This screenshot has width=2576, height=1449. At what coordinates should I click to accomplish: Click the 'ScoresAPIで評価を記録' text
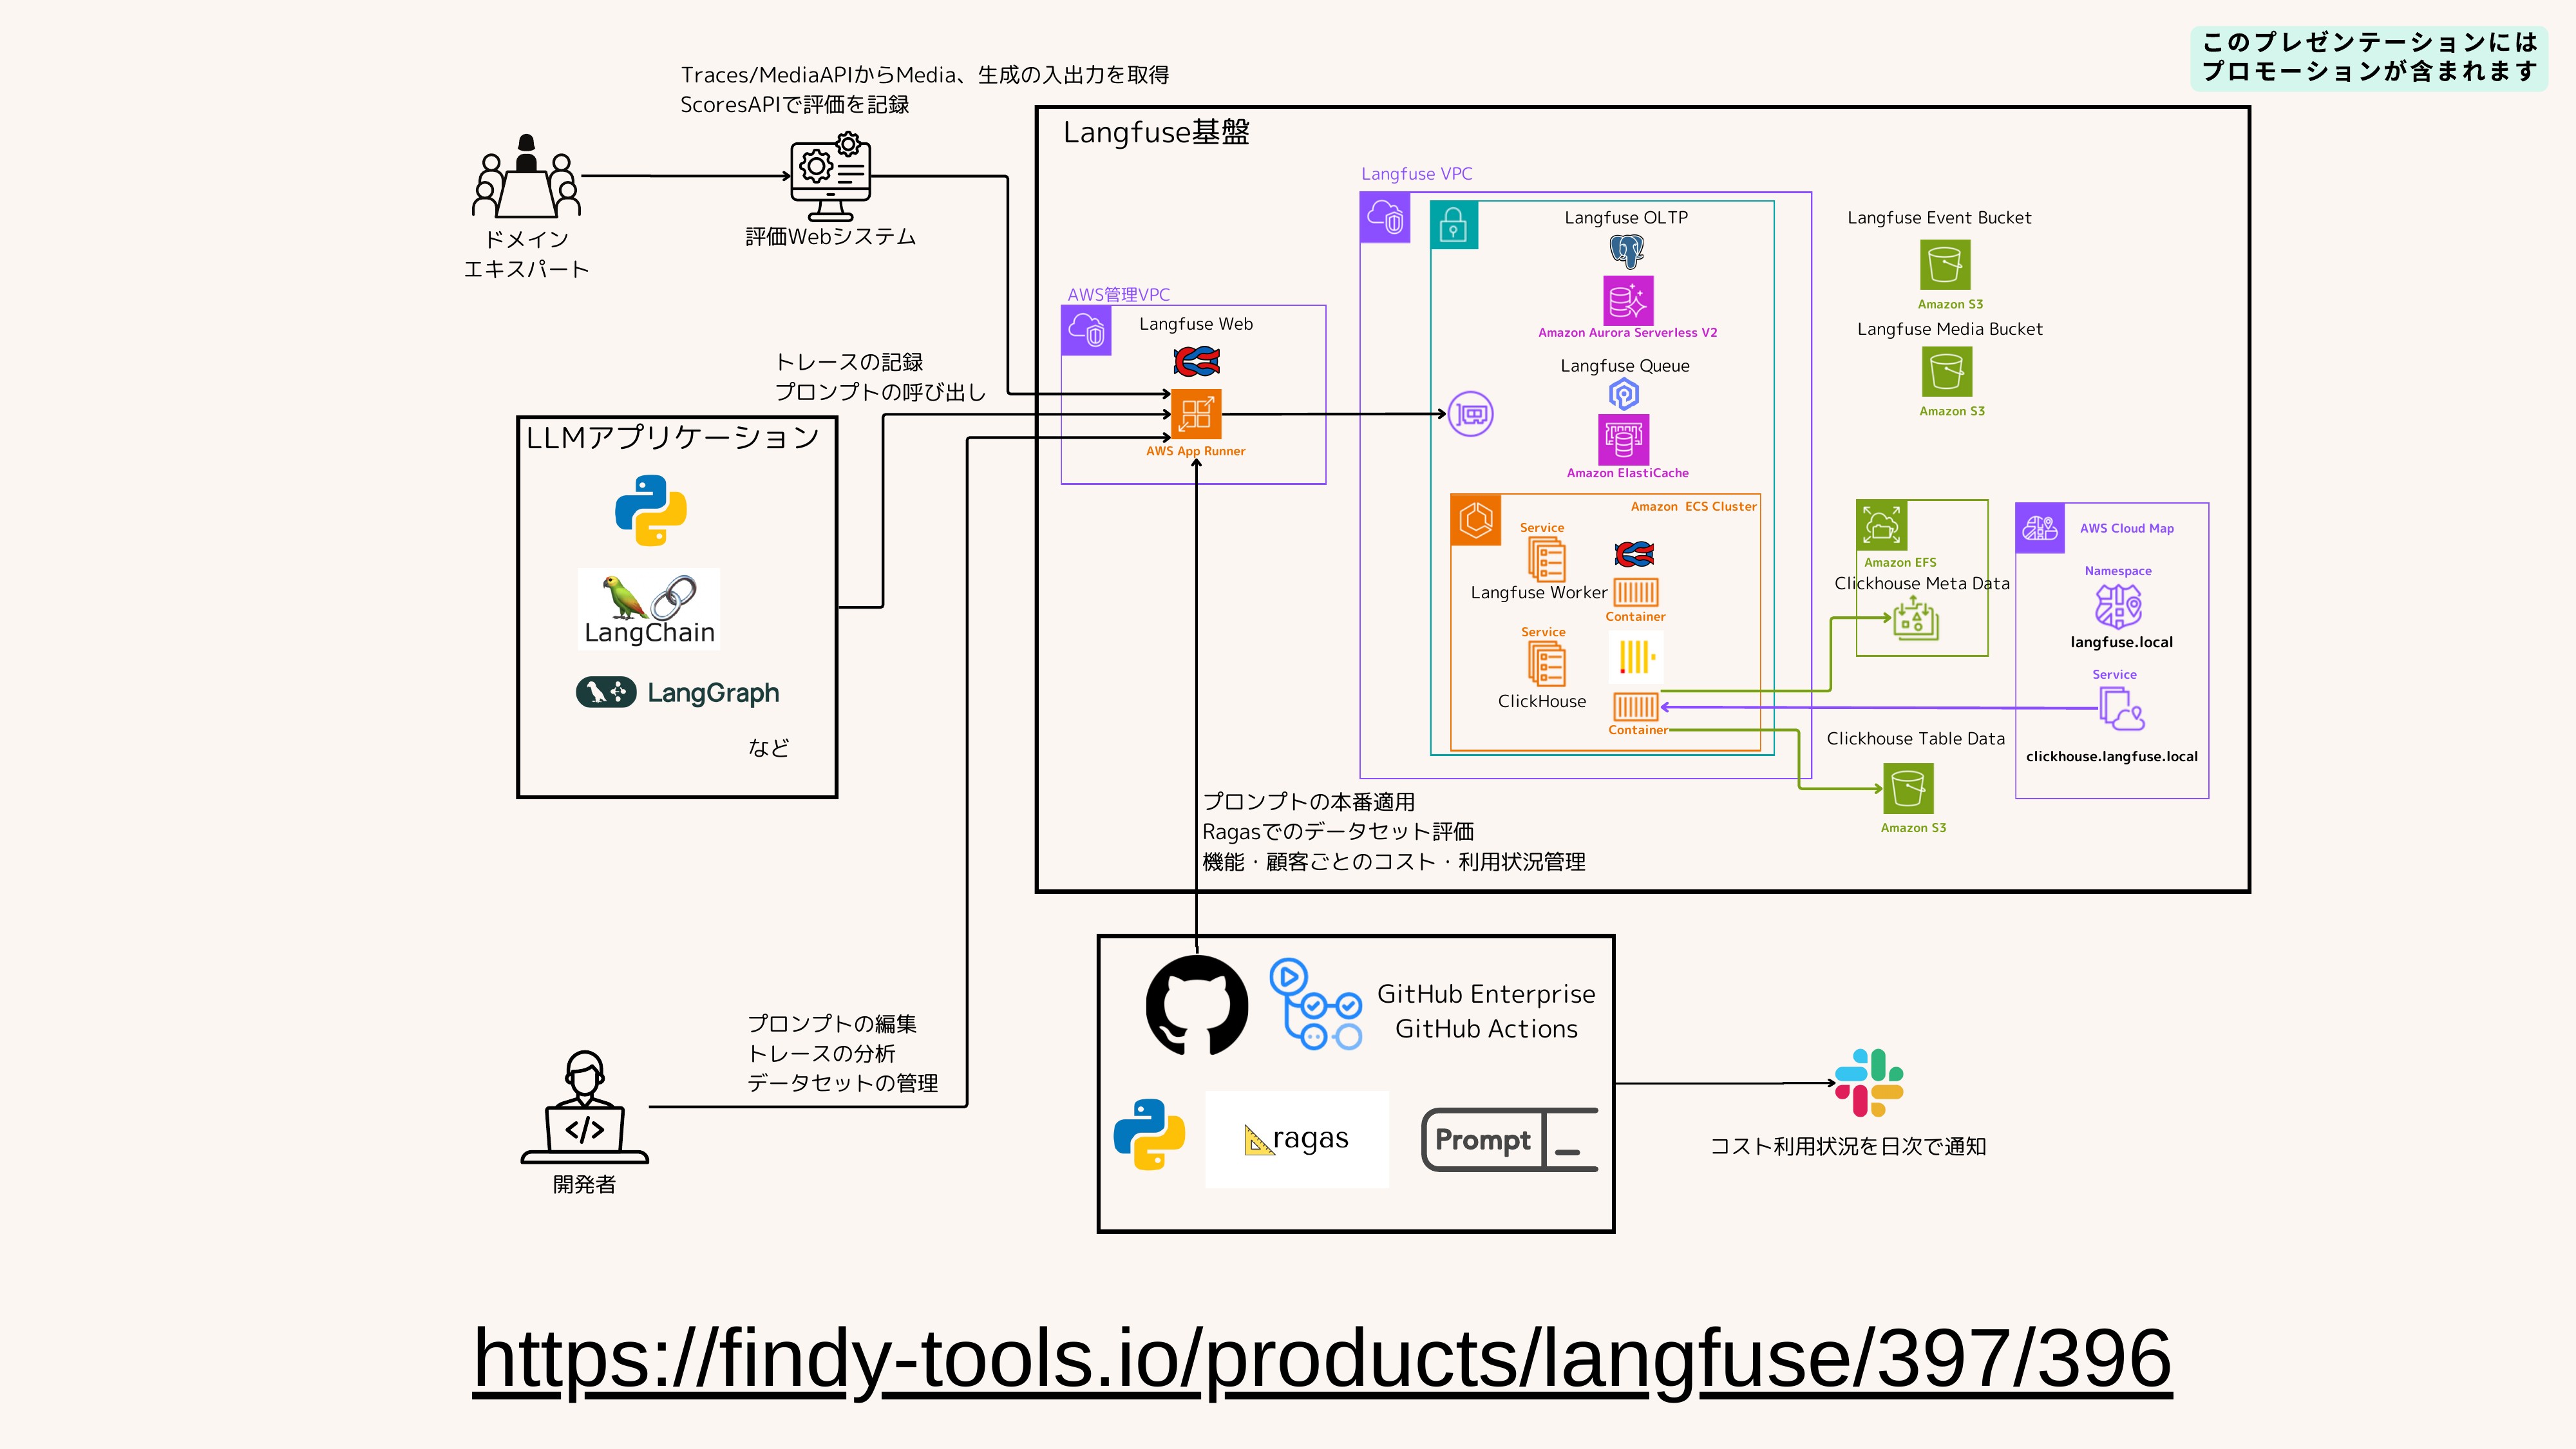pos(795,105)
